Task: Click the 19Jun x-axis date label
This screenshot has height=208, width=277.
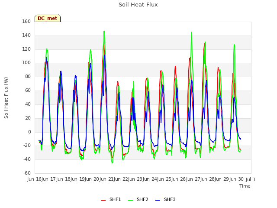Action: point(86,179)
